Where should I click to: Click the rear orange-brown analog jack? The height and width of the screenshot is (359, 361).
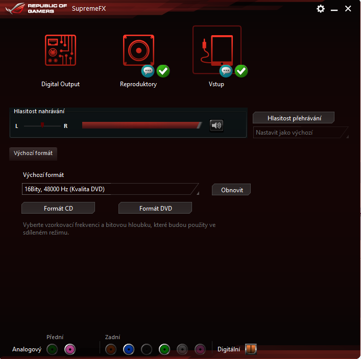point(111,349)
